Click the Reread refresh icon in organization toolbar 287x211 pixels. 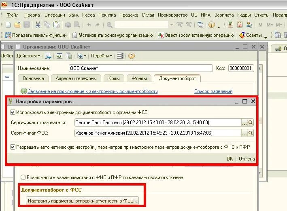[x=60, y=56]
